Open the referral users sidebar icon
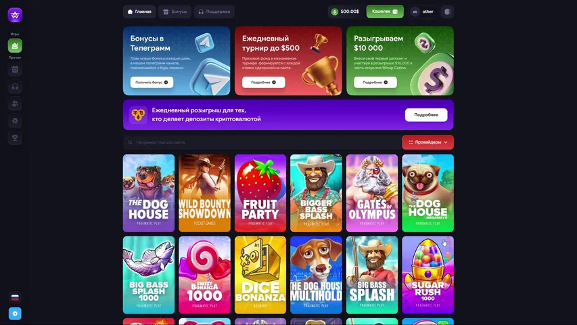Image resolution: width=577 pixels, height=325 pixels. (15, 104)
